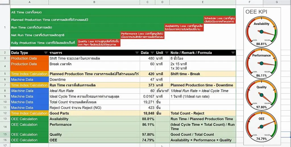This screenshot has width=291, height=147.
Task: Select the cell with value 47
Action: [x=147, y=80]
